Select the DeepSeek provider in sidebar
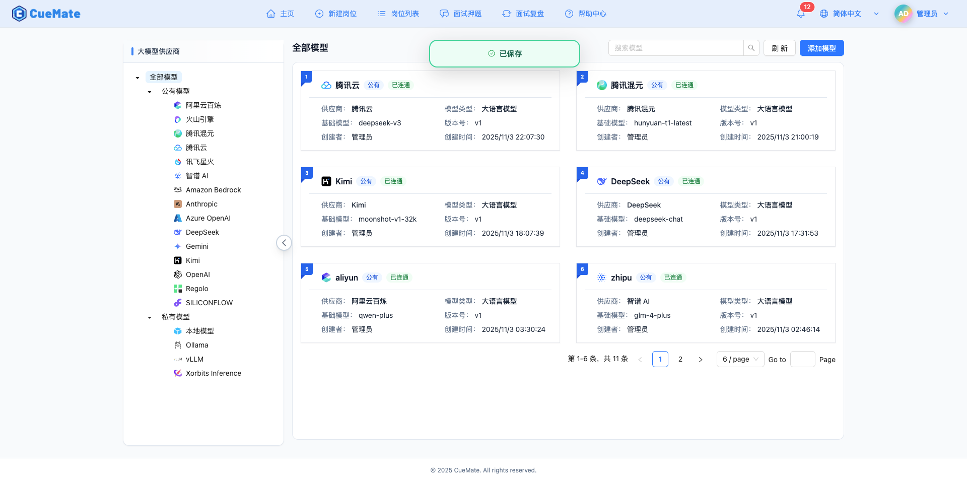This screenshot has height=482, width=967. tap(201, 232)
